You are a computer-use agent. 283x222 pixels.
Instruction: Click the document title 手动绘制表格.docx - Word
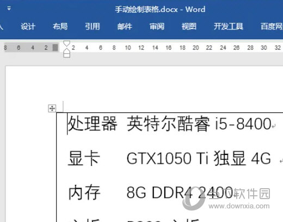click(x=160, y=9)
